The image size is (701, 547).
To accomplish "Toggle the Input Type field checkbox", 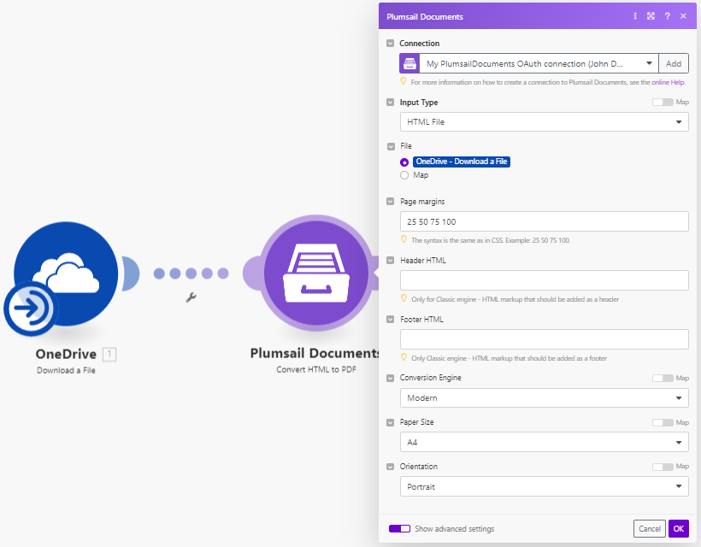I will [391, 103].
